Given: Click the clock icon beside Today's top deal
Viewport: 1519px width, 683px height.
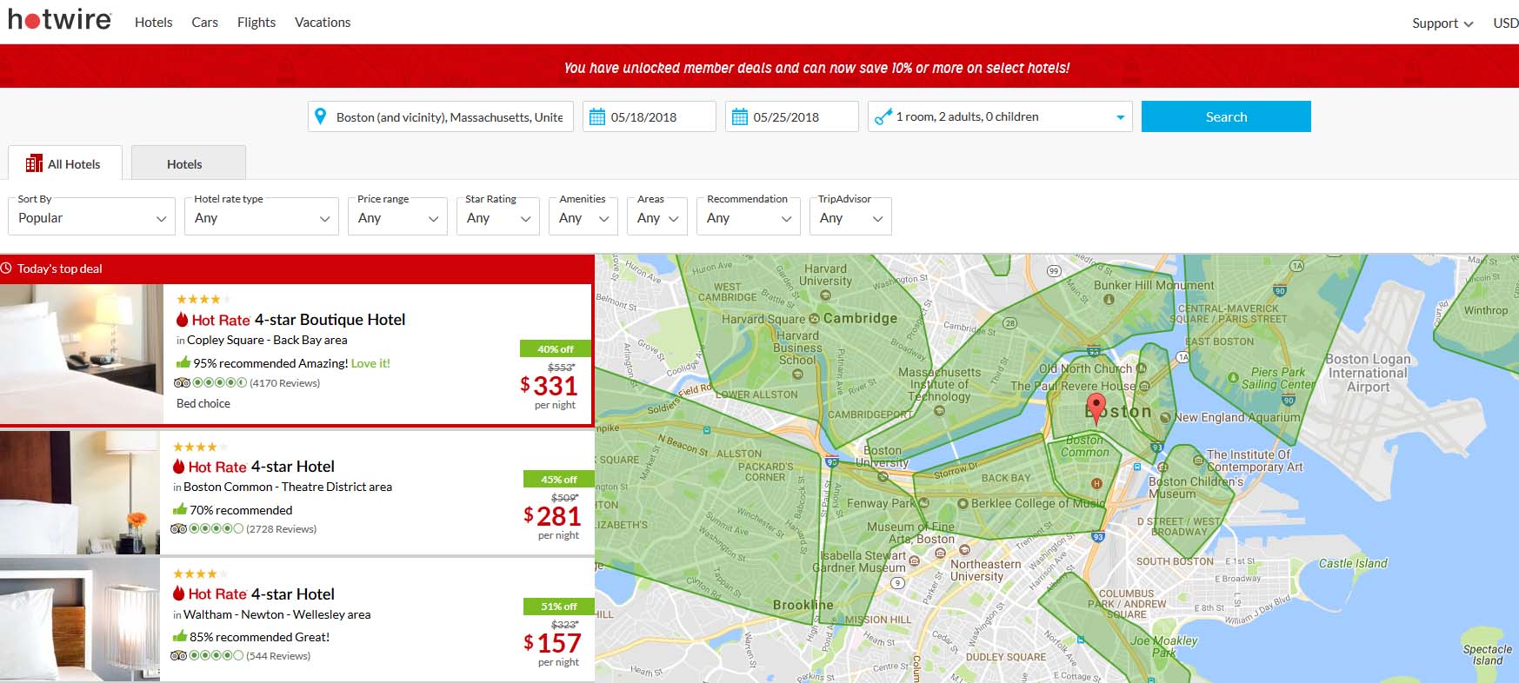Looking at the screenshot, I should [x=6, y=268].
